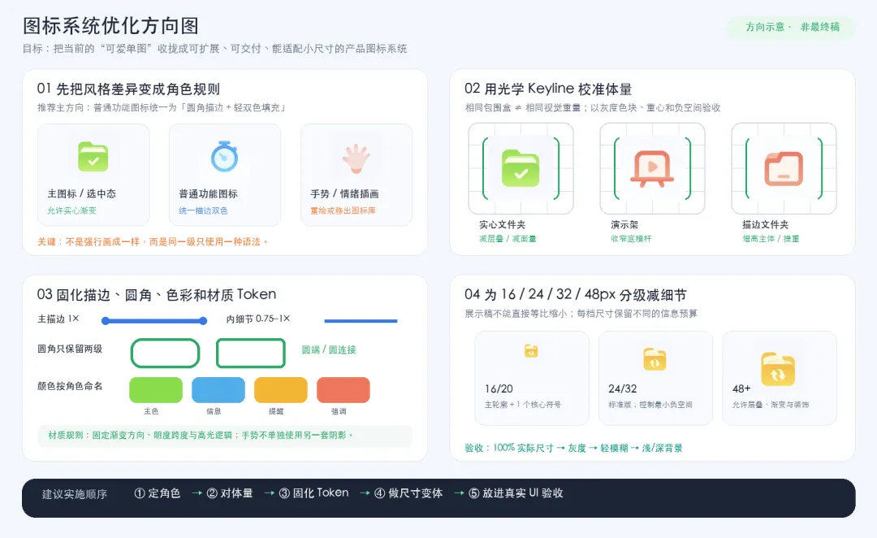Viewport: 877px width, 538px height.
Task: Pick the red 强调 color swatch
Action: 343,390
